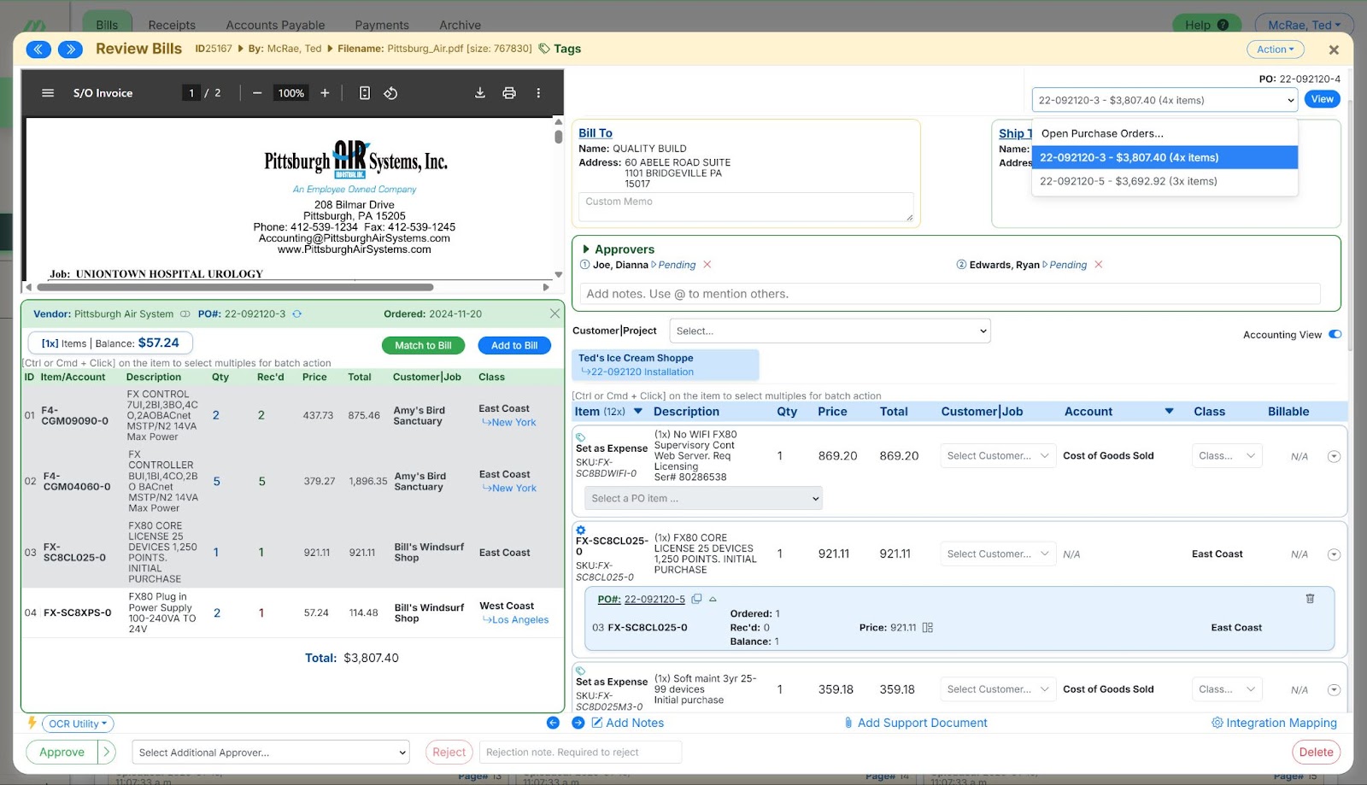1367x785 pixels.
Task: Open PDF viewer more options menu
Action: pos(538,93)
